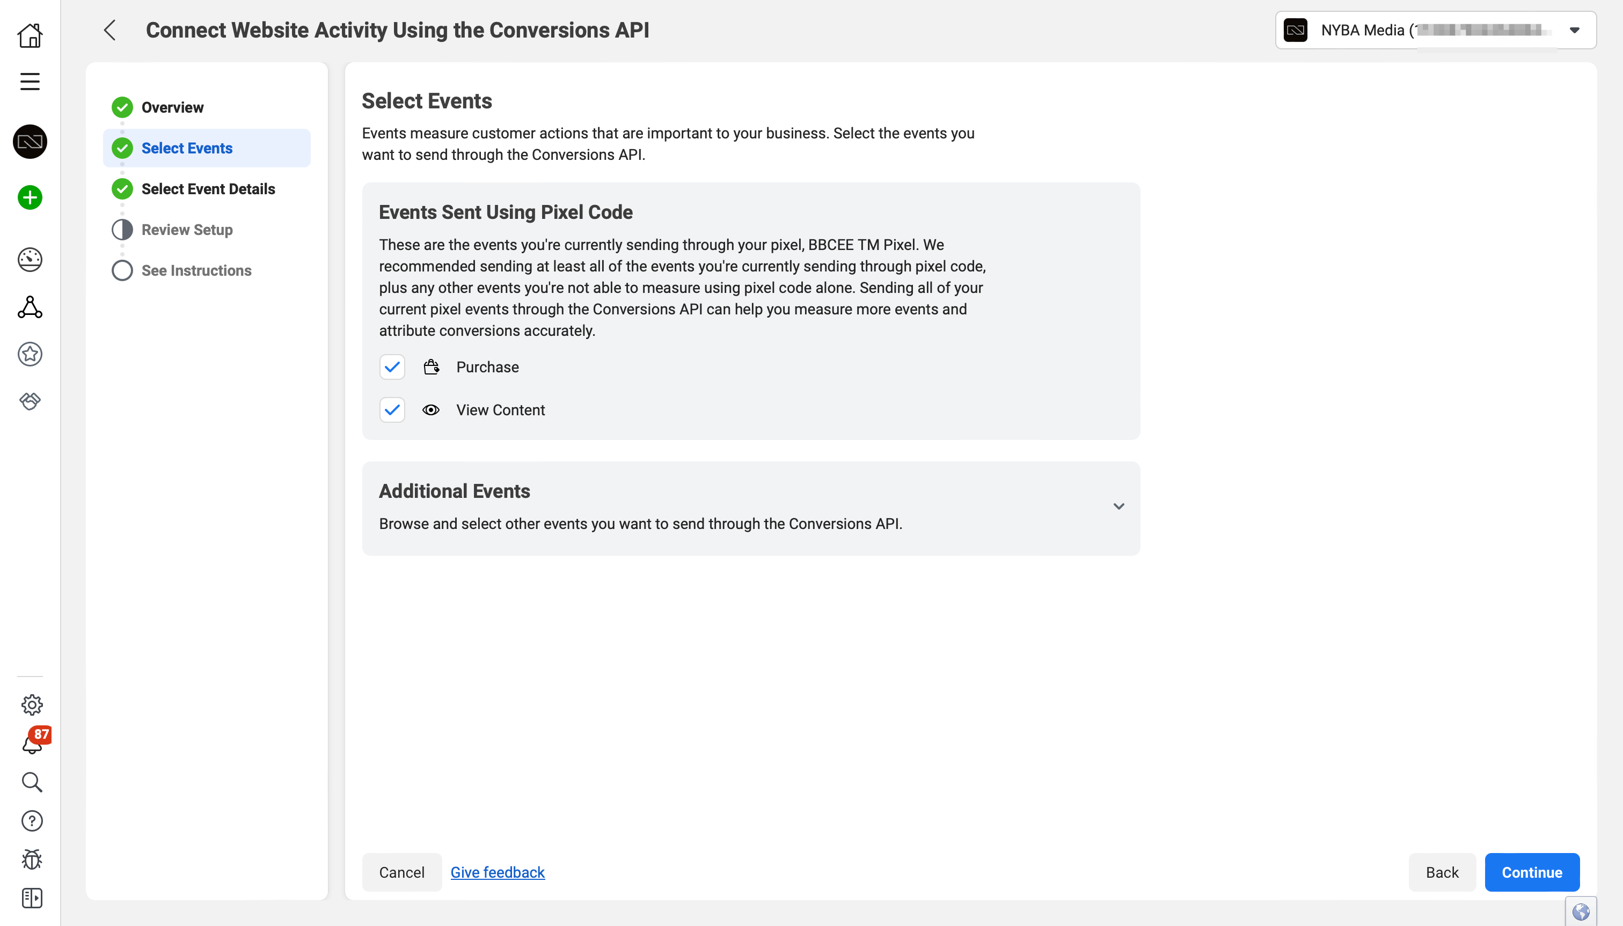Viewport: 1623px width, 926px height.
Task: Open the partners handshake icon
Action: 30,401
